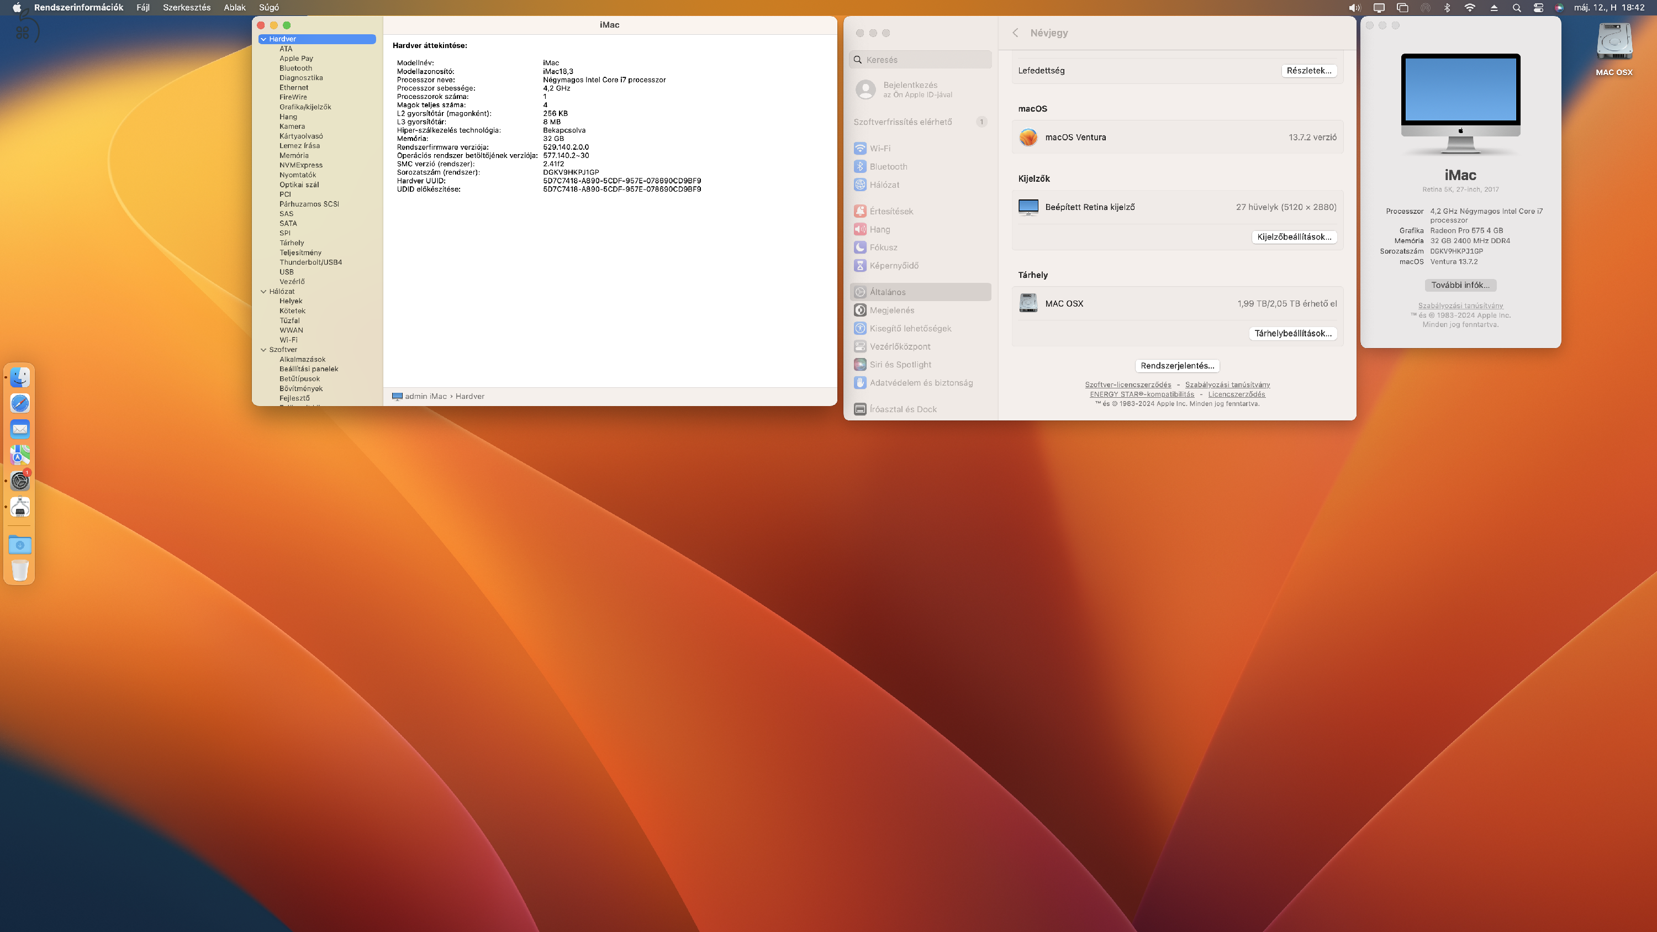This screenshot has width=1657, height=932.
Task: Open Tárhelybeállítások... button
Action: pos(1293,333)
